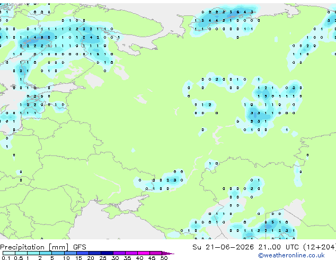336x260 pixels.
Task: Click the 'Su 21-06-2026' forecast date
Action: tap(223, 247)
